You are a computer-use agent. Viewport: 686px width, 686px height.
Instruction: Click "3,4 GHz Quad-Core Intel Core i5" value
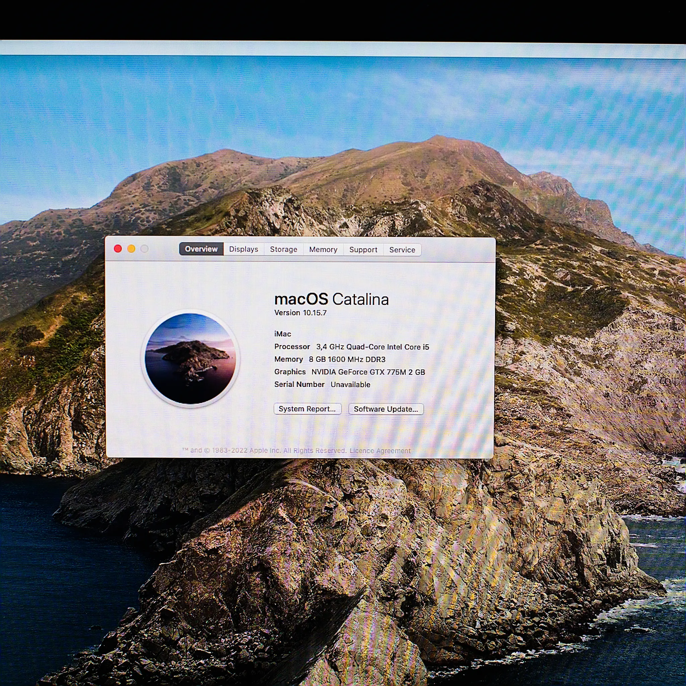tap(373, 347)
